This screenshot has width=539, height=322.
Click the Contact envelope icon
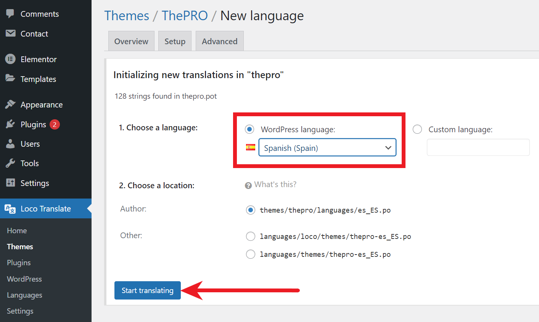click(x=10, y=34)
